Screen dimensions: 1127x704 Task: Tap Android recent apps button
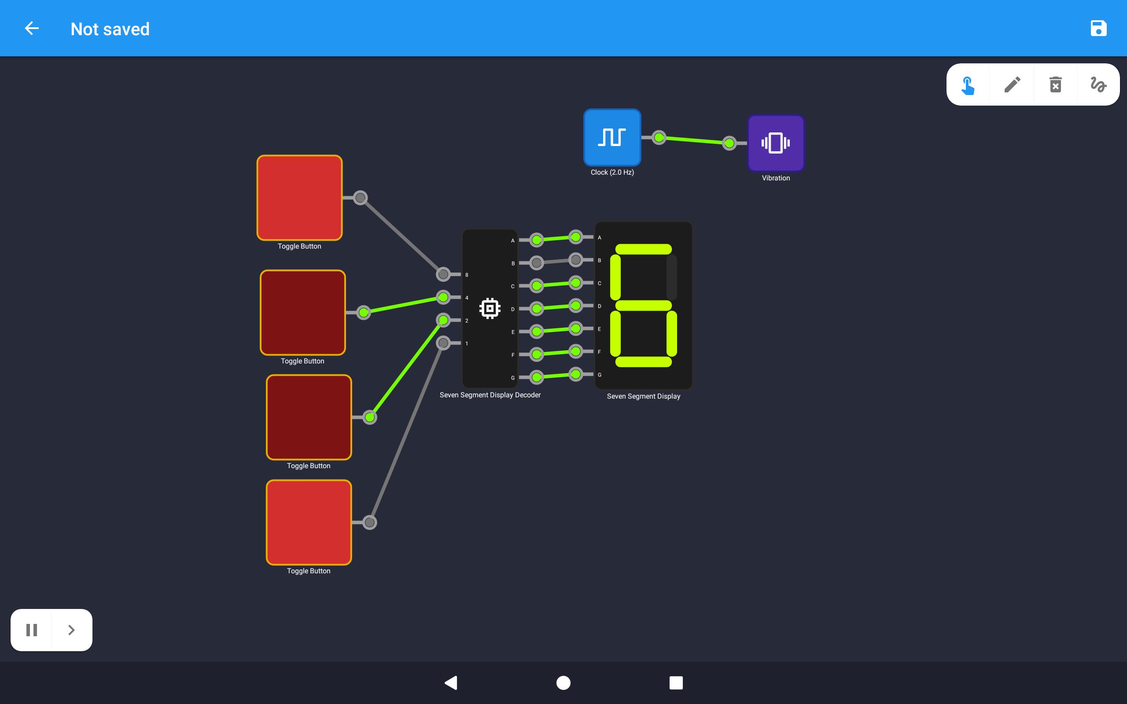(676, 682)
